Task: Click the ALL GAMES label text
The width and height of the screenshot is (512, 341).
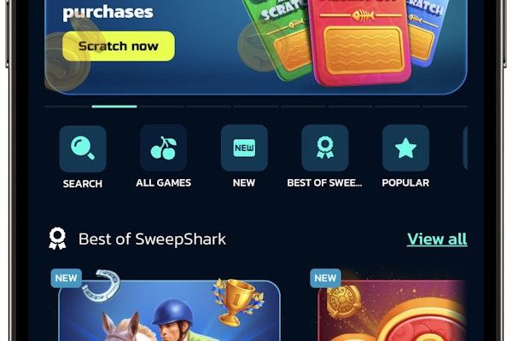Action: (164, 182)
